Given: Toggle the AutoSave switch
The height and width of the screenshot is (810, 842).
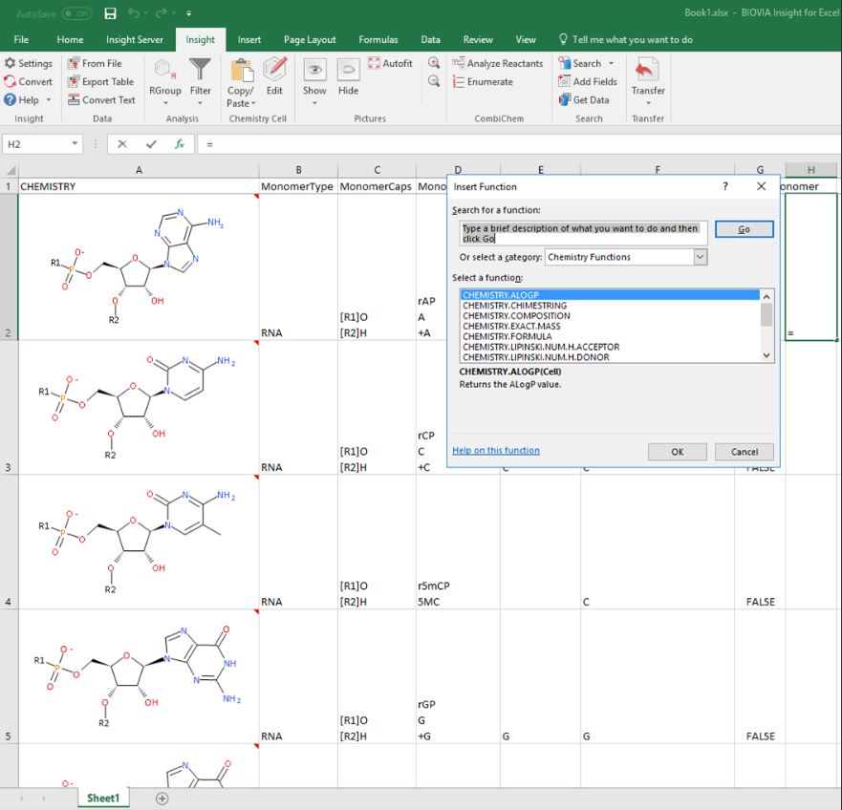Looking at the screenshot, I should 76,13.
